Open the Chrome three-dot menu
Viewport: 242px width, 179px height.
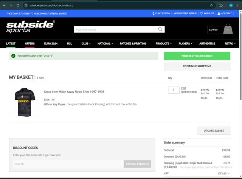238,5
